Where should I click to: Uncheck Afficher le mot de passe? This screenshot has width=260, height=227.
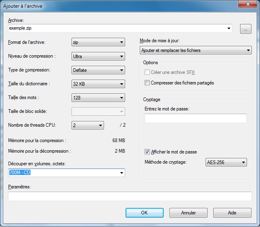tap(147, 152)
